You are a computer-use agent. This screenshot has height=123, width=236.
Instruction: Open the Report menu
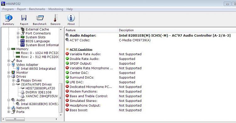pos(21,9)
